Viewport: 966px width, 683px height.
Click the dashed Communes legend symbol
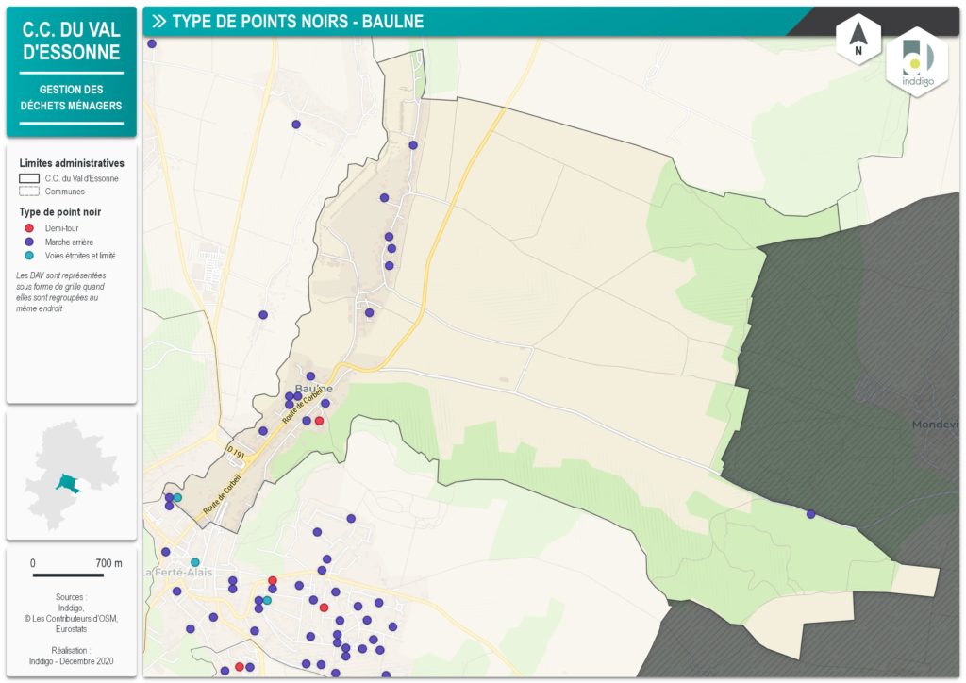pos(29,192)
